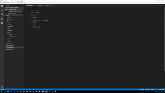Open playbook.retry in the explorer tree
This screenshot has width=165, height=93.
point(14,45)
